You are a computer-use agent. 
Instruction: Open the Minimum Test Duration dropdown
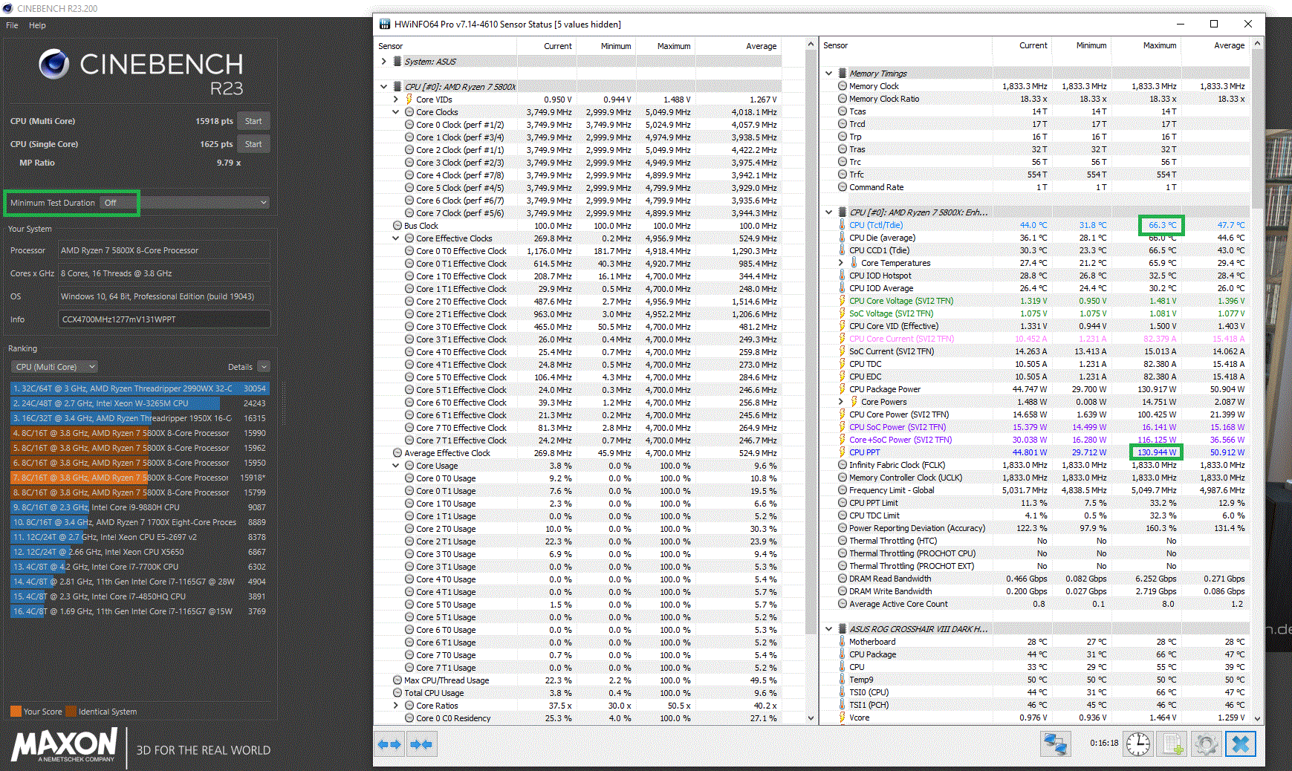coord(184,203)
